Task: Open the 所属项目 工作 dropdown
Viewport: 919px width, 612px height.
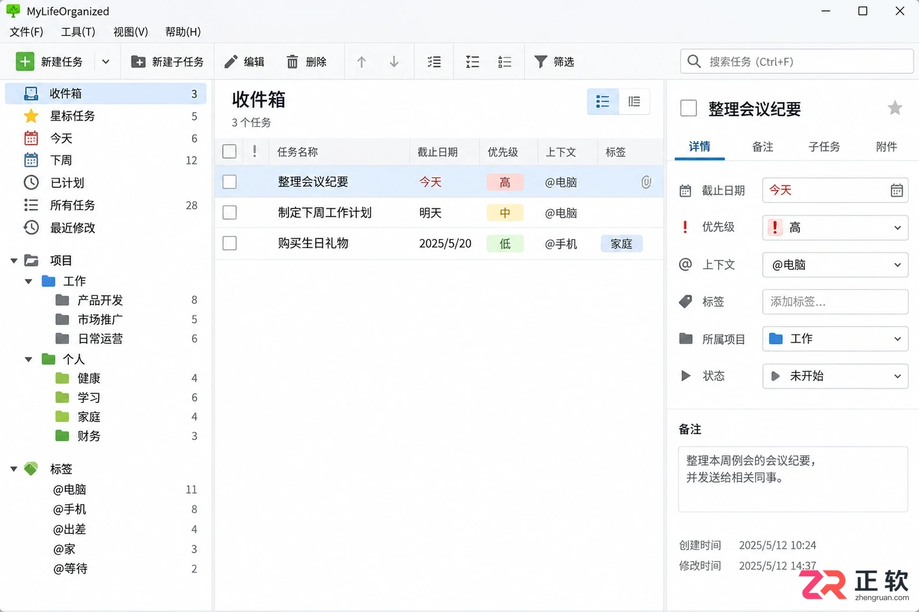Action: [835, 339]
